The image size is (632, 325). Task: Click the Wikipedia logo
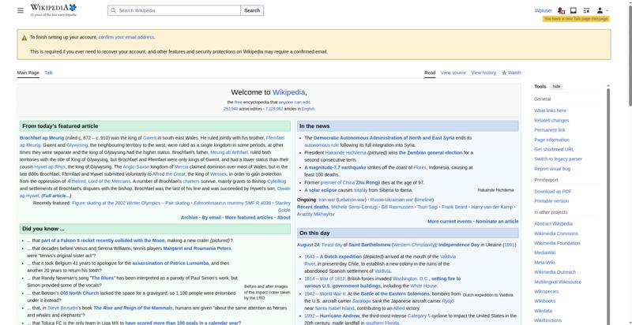(x=53, y=10)
